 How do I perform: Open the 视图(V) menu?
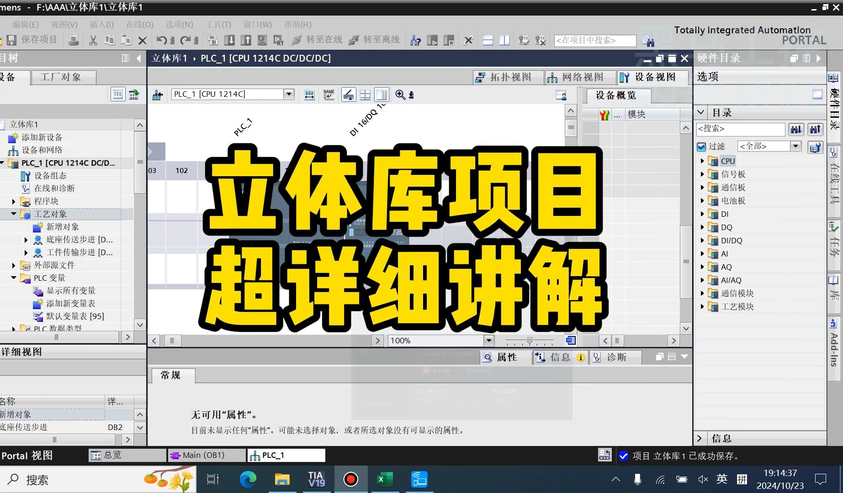pos(64,24)
